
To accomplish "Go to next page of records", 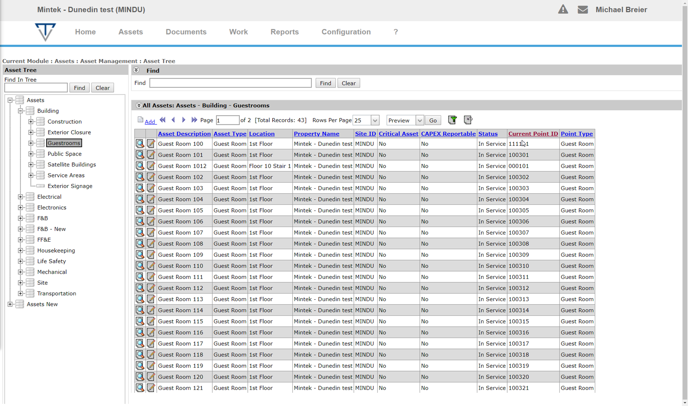I will pos(183,120).
